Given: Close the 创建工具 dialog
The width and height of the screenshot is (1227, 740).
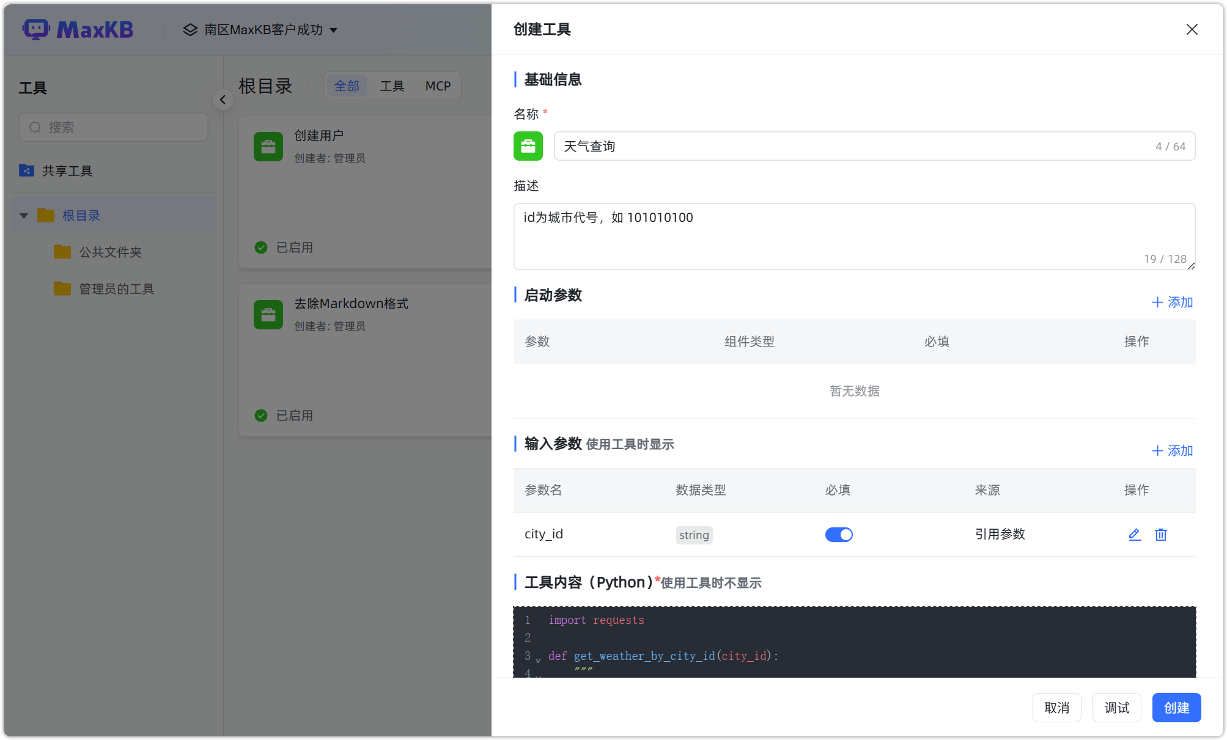Looking at the screenshot, I should (1192, 29).
